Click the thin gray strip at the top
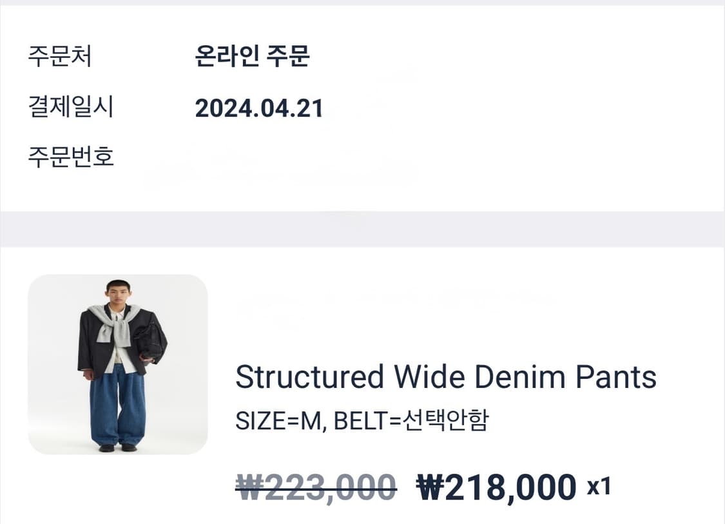This screenshot has width=725, height=524. pyautogui.click(x=362, y=3)
